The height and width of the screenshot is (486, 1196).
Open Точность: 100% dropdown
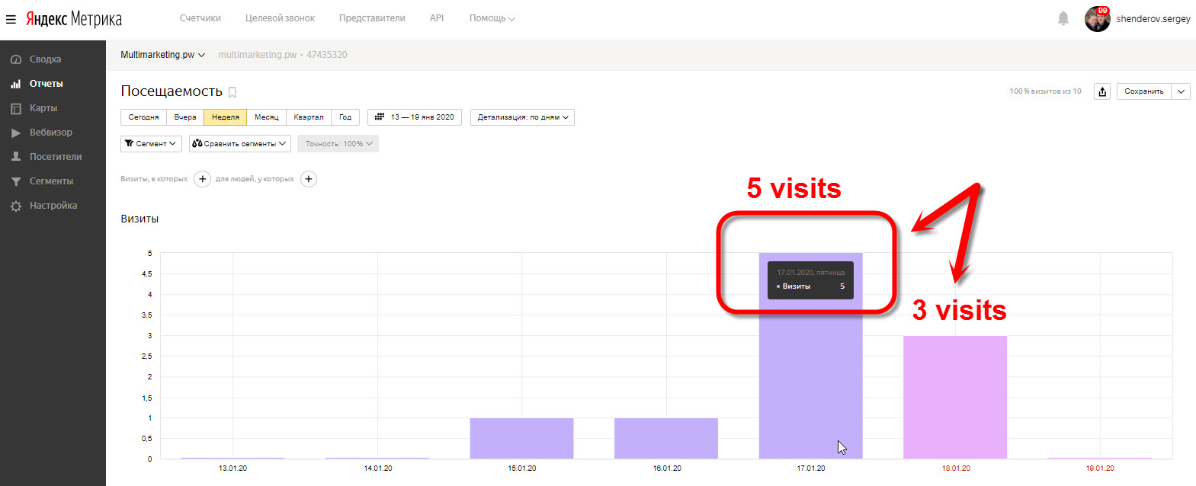338,143
